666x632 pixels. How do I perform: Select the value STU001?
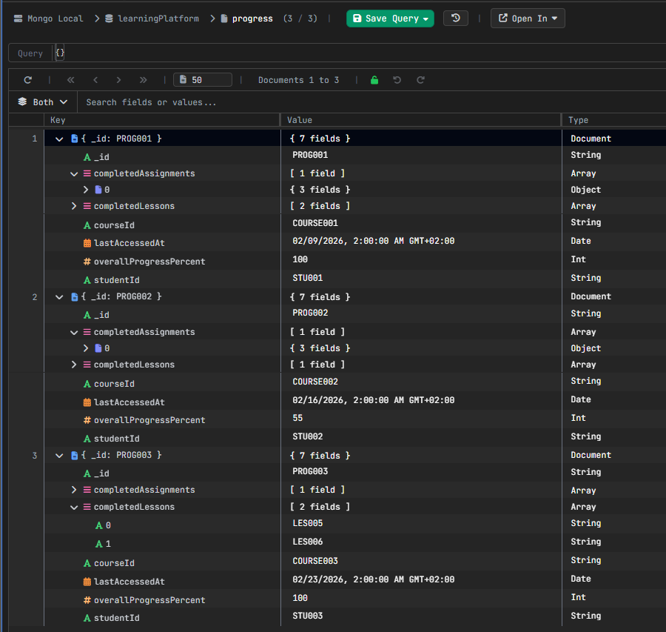click(x=308, y=278)
